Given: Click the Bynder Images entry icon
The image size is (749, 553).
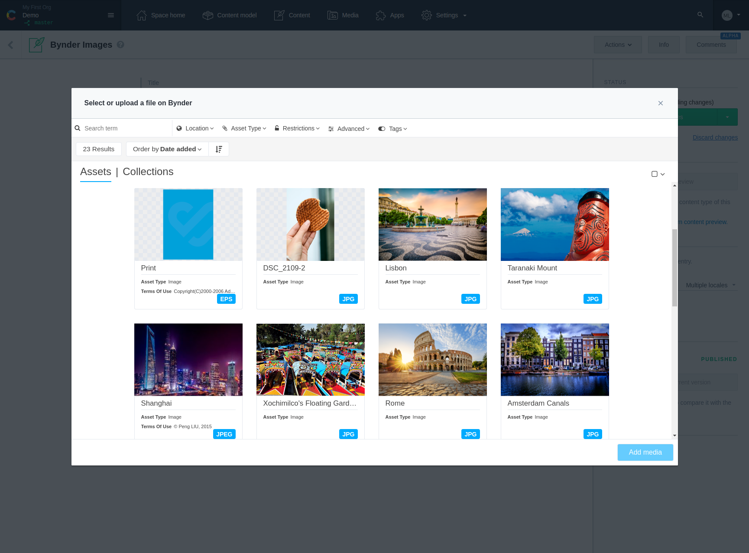Looking at the screenshot, I should (37, 45).
